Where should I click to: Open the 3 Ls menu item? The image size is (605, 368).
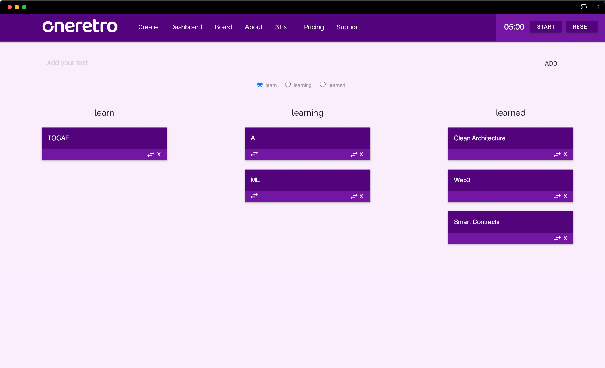[x=281, y=27]
